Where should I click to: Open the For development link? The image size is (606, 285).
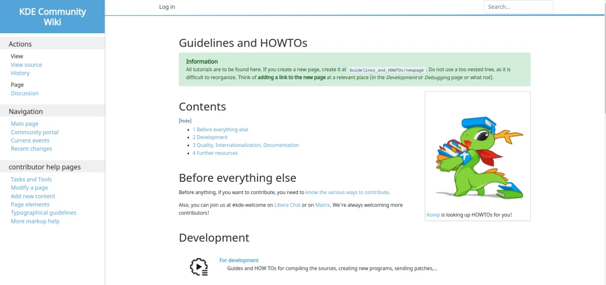click(239, 260)
